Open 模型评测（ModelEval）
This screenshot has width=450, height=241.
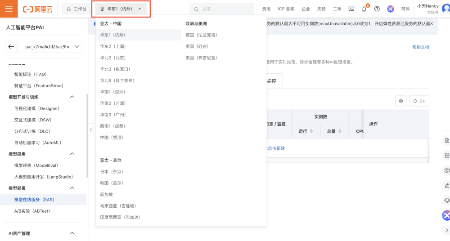(36, 165)
